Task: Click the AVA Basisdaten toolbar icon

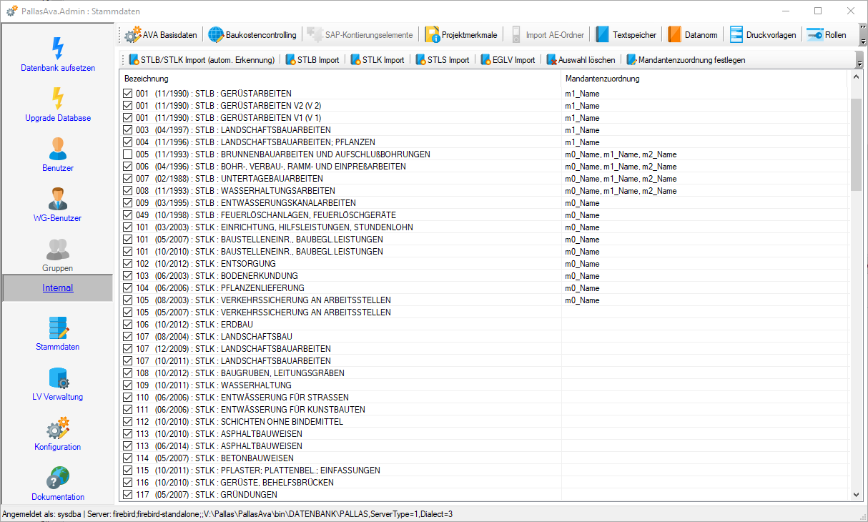Action: [x=132, y=34]
